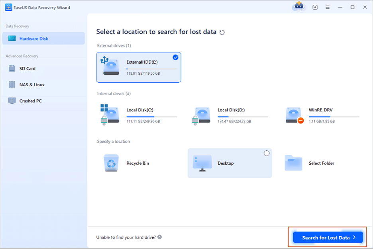
Task: Open Hardware Disk recovery section
Action: point(43,39)
